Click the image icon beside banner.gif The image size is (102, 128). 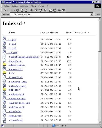click(4, 68)
